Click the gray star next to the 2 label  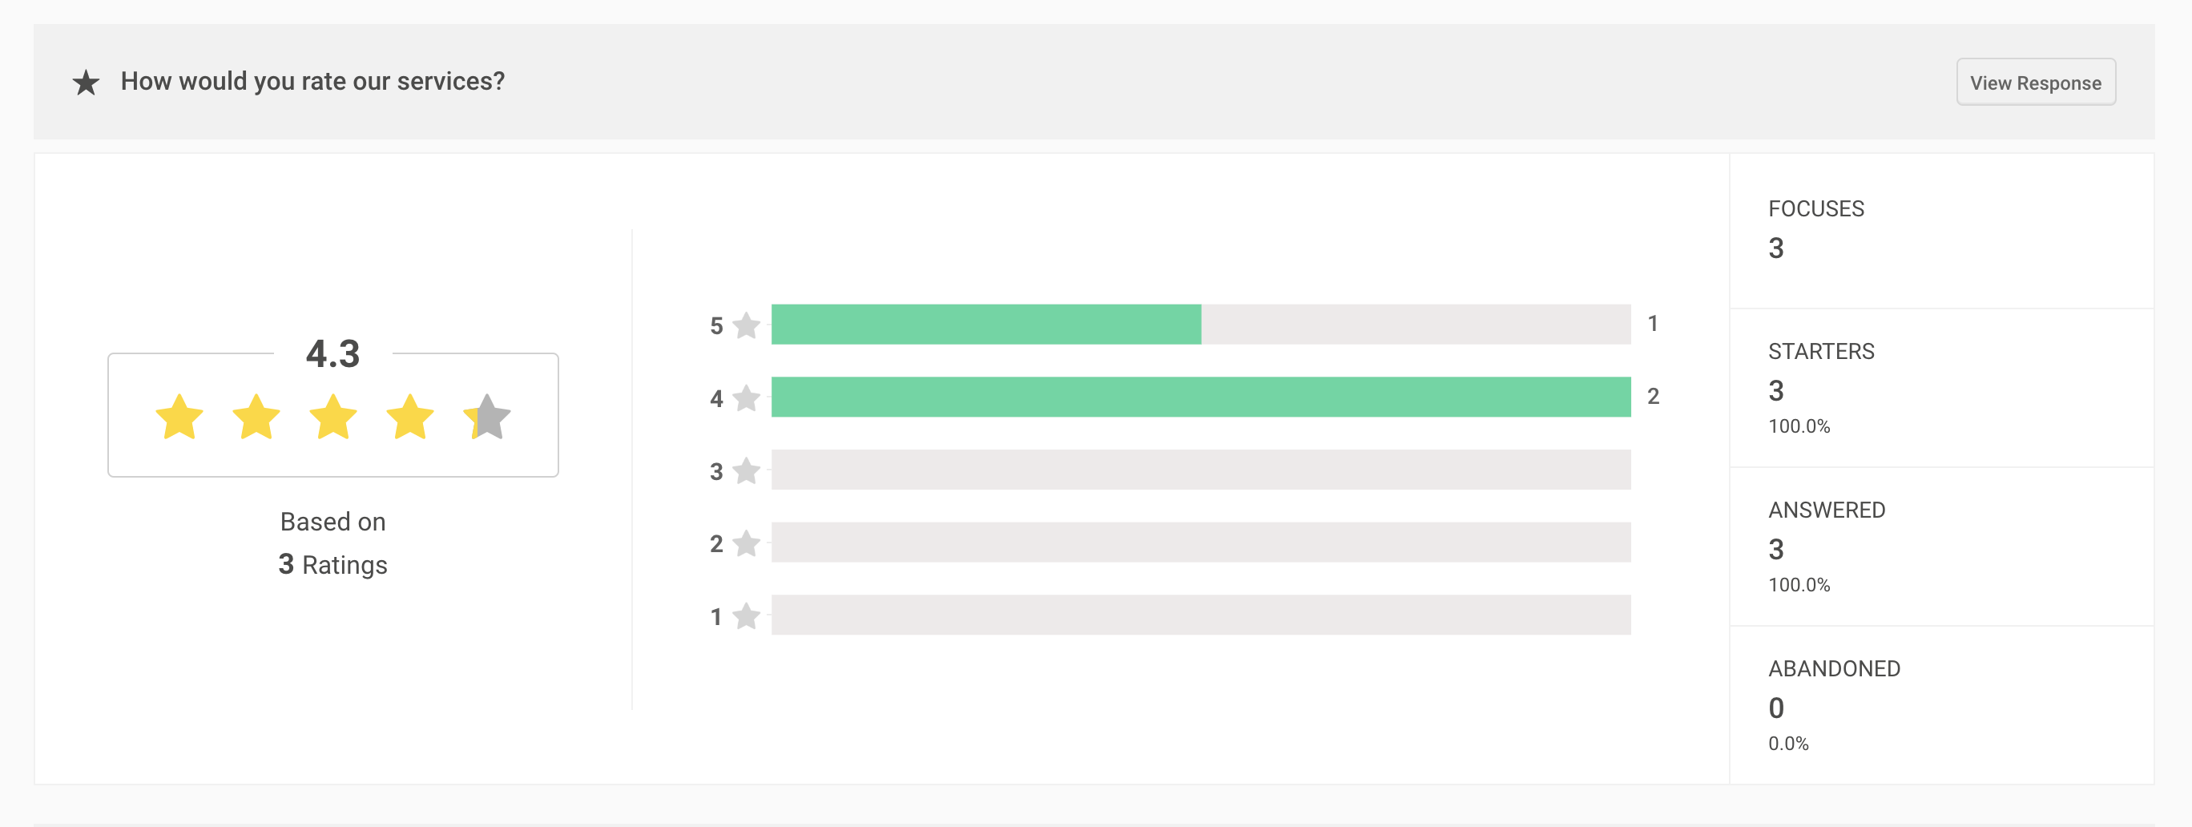tap(746, 543)
